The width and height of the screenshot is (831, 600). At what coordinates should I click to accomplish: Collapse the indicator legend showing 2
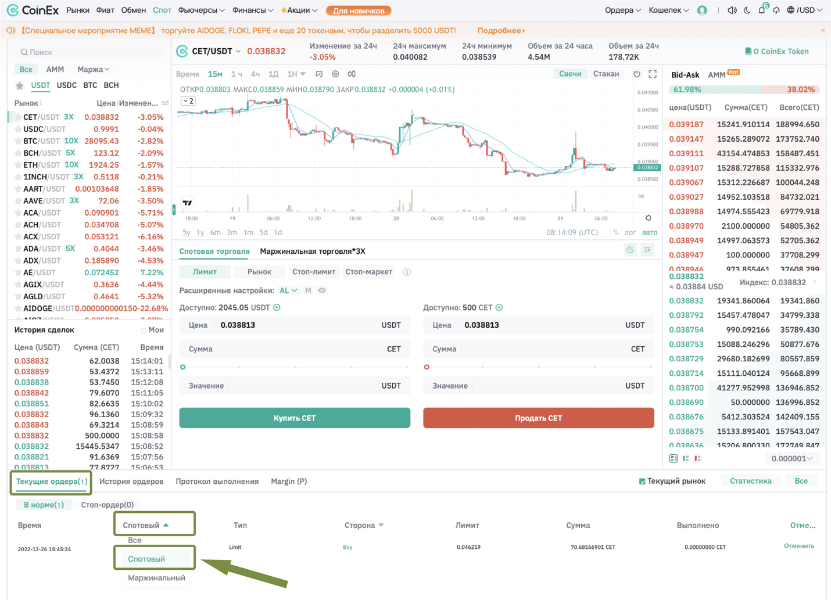pos(188,101)
